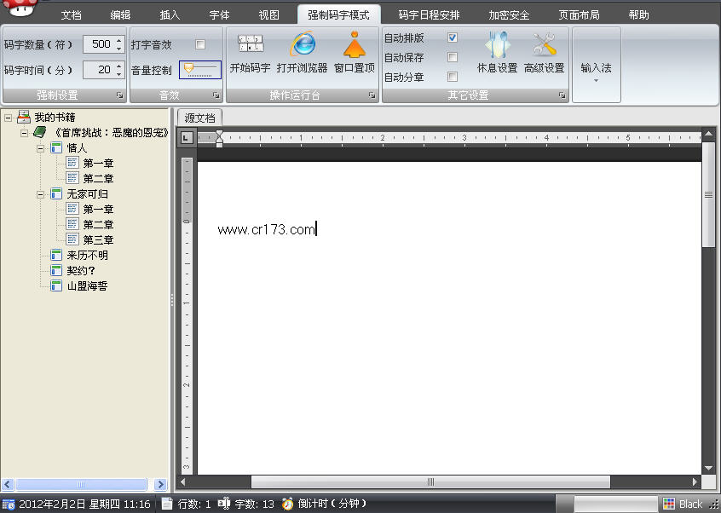Click the 倒计时 alarm clock icon

click(x=287, y=504)
